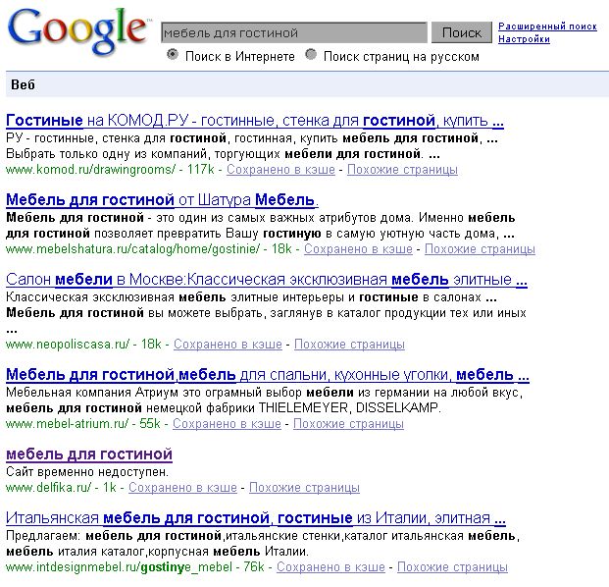Click URL text 'www.mebel-atrium.ru/'
The width and height of the screenshot is (609, 587).
point(67,424)
